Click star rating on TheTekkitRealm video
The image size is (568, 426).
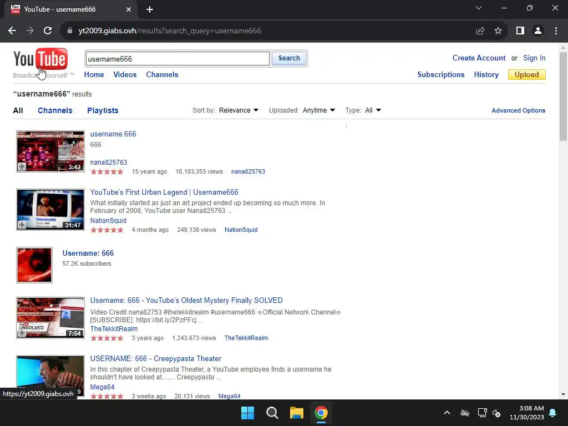coord(107,338)
